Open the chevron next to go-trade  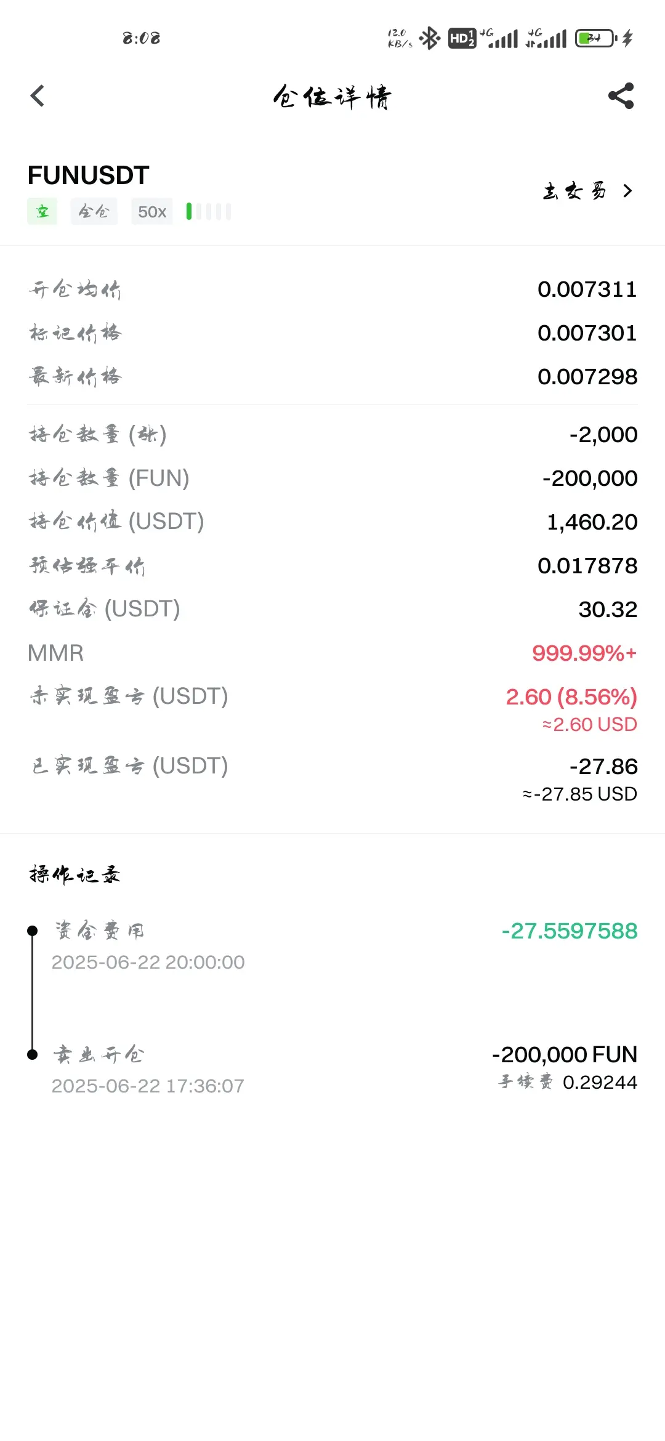(x=627, y=191)
